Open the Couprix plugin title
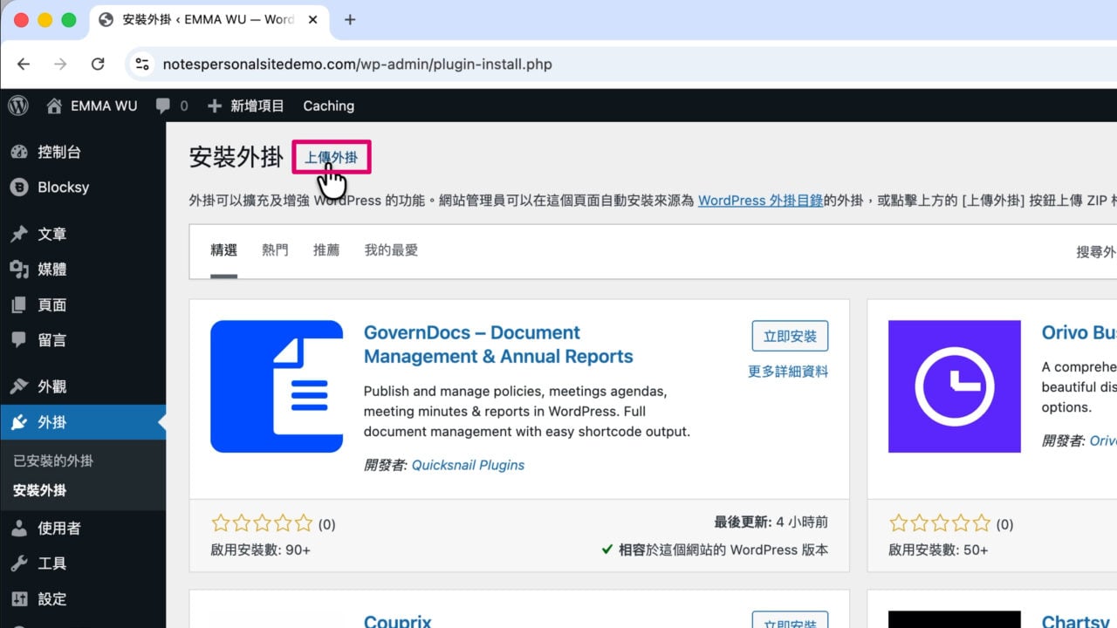 pos(398,621)
